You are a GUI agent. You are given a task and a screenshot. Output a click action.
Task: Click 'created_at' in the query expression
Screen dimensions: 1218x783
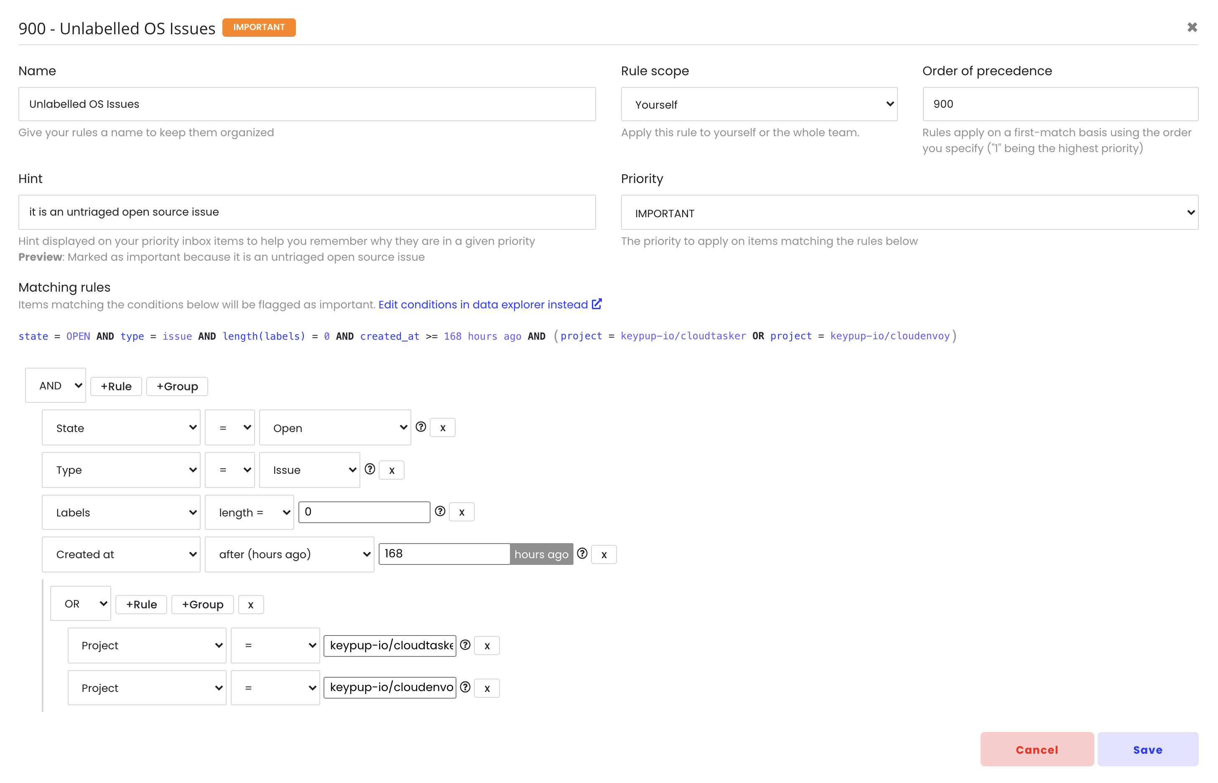click(x=390, y=336)
